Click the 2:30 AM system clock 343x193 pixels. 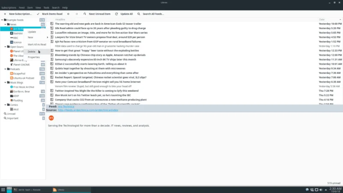pyautogui.click(x=335, y=189)
